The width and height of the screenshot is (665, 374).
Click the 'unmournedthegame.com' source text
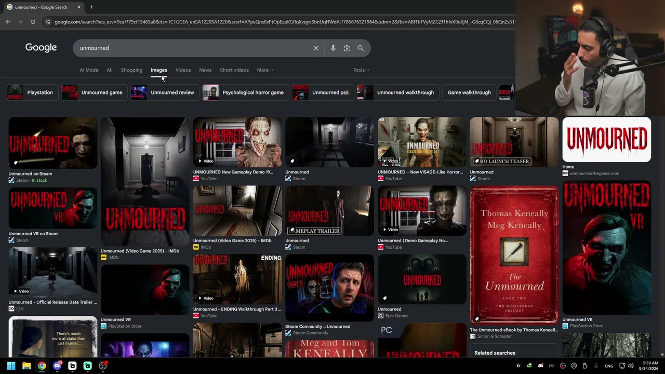tap(594, 173)
